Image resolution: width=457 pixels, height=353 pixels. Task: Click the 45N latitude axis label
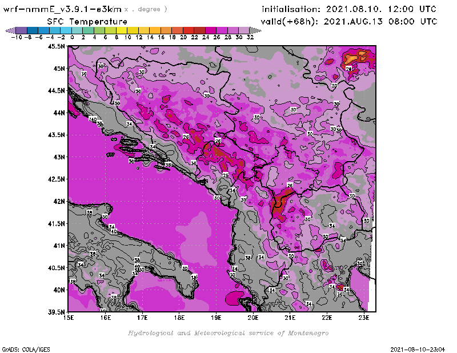point(59,69)
